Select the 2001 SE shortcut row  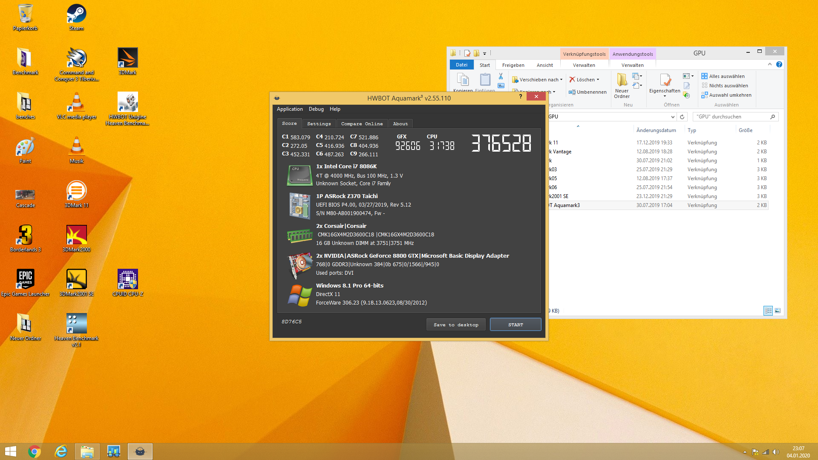pyautogui.click(x=658, y=196)
